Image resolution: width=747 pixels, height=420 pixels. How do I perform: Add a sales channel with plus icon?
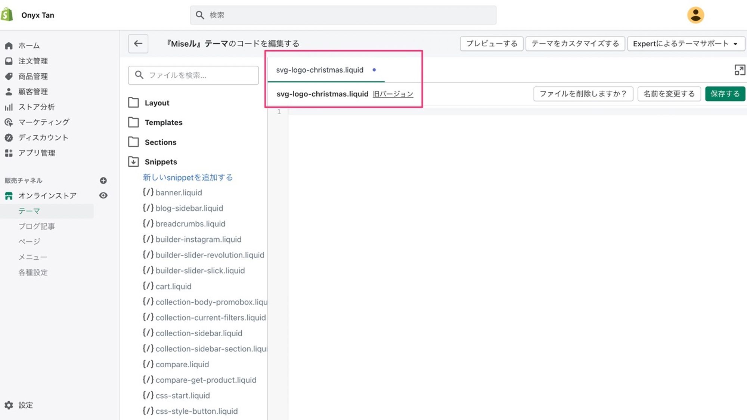(x=103, y=180)
